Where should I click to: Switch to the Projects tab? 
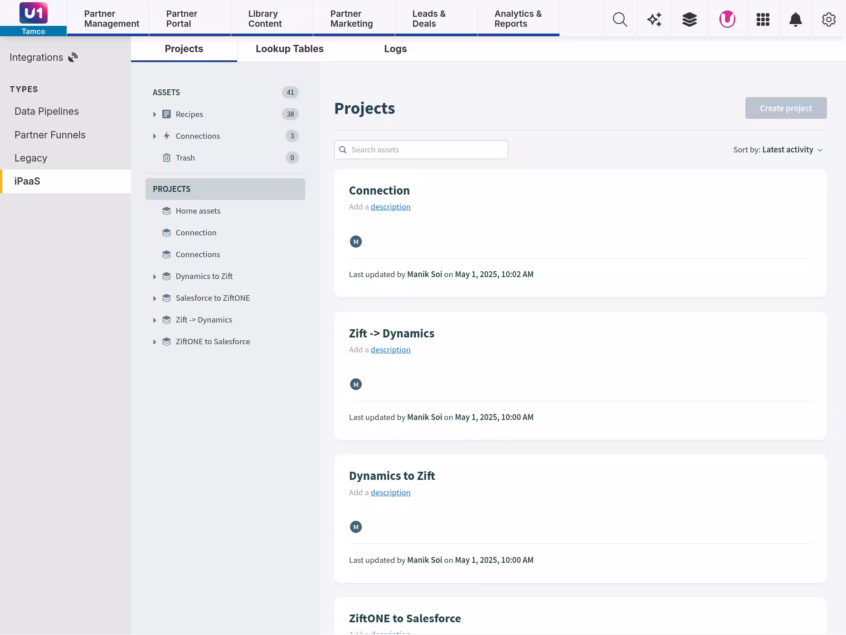point(184,49)
